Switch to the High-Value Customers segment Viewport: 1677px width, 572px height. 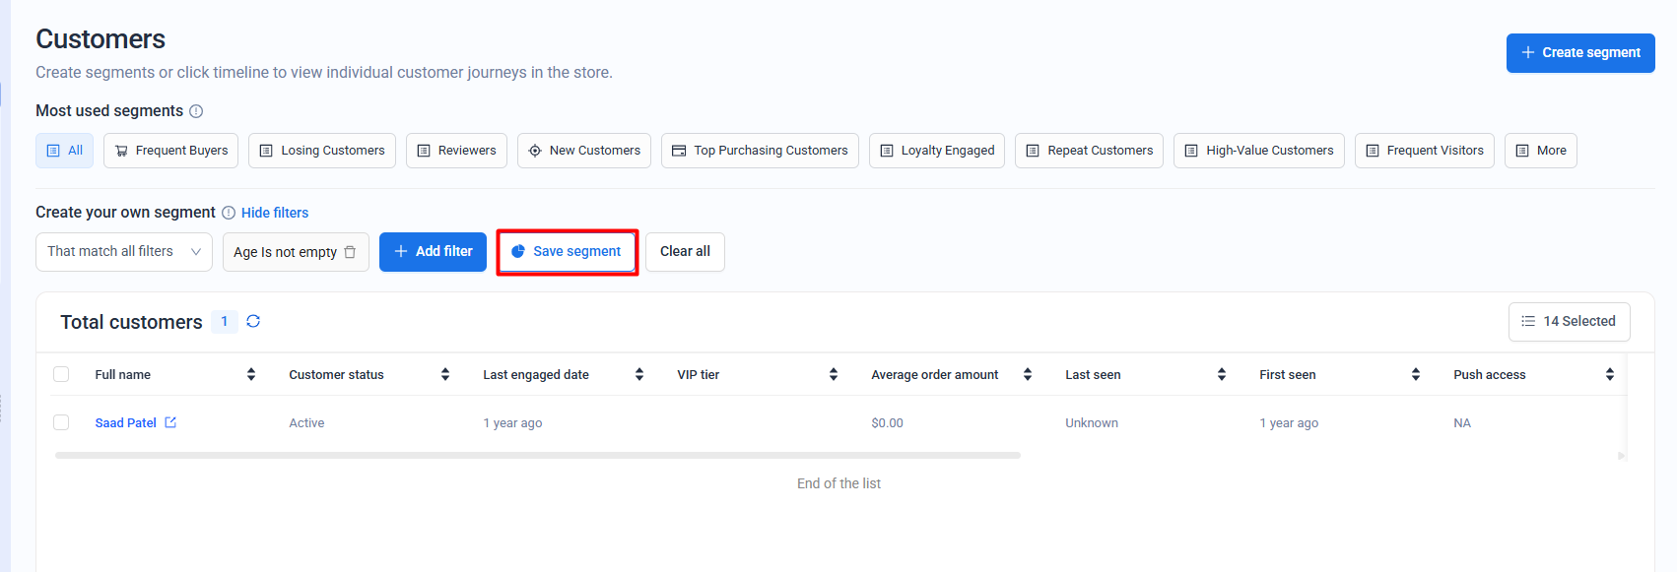[1258, 151]
